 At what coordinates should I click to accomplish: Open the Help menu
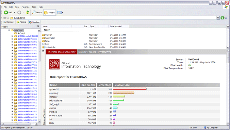[41, 7]
